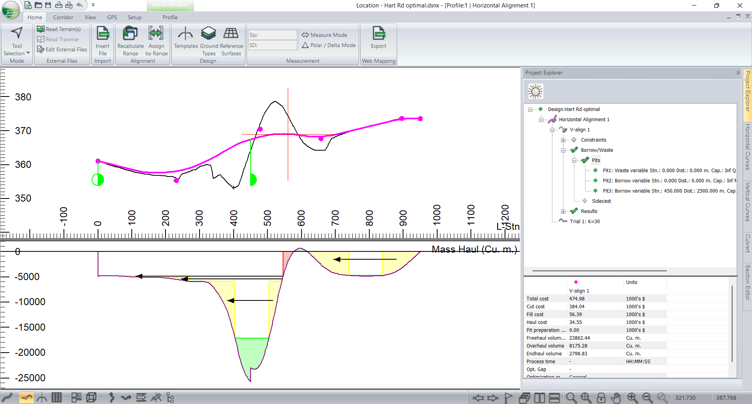
Task: Click the sun icon in Project Explorer
Action: 536,91
